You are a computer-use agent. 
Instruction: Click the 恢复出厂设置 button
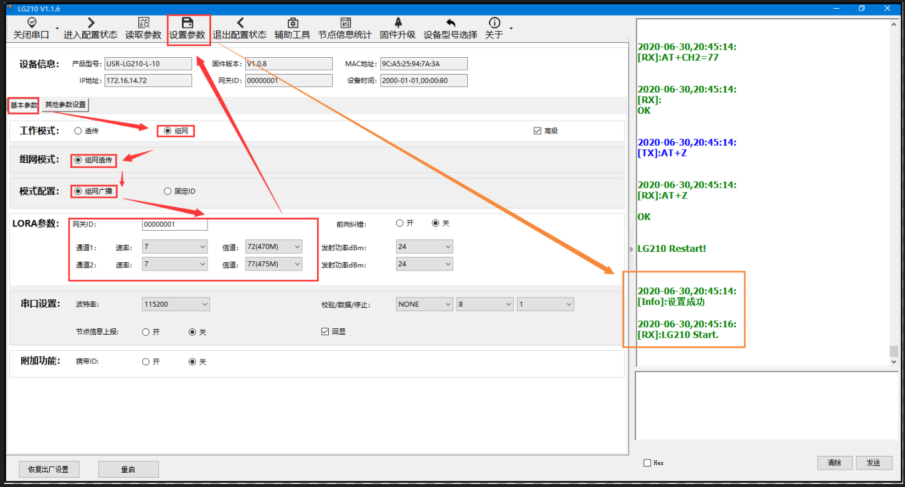(44, 470)
